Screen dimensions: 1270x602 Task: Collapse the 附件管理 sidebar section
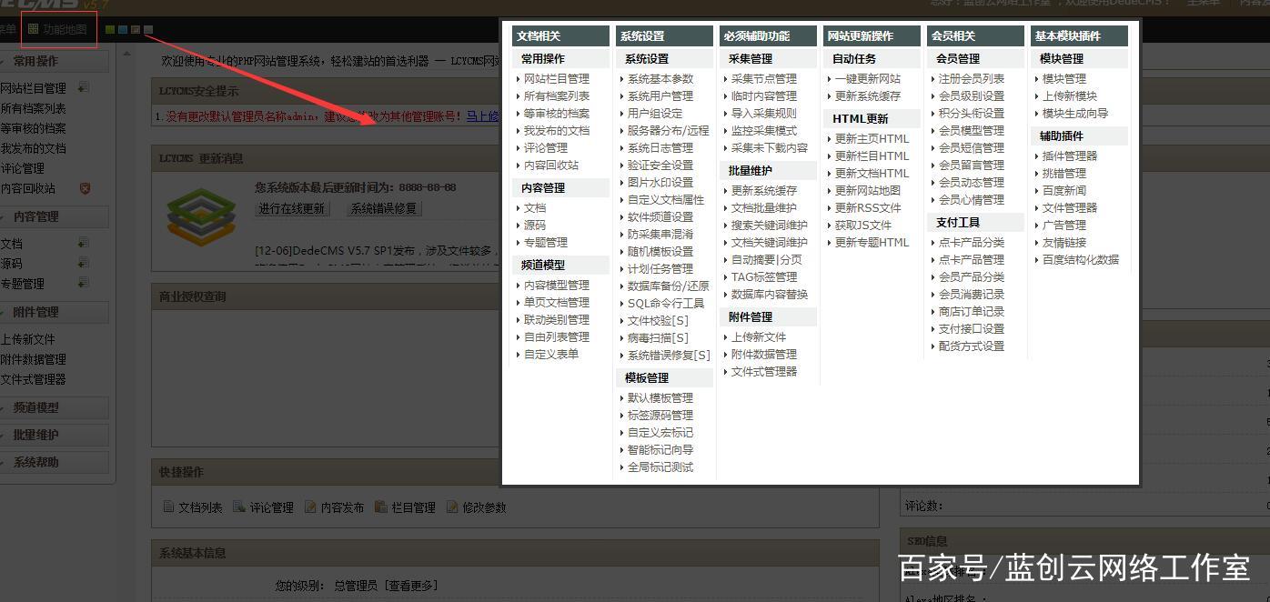(54, 312)
